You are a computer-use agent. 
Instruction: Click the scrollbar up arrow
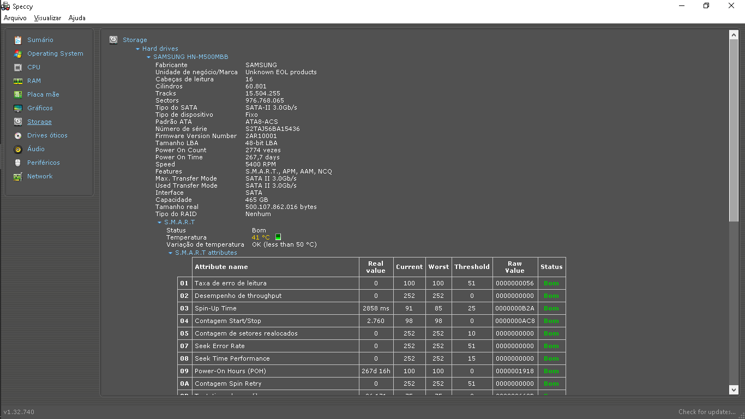point(734,35)
